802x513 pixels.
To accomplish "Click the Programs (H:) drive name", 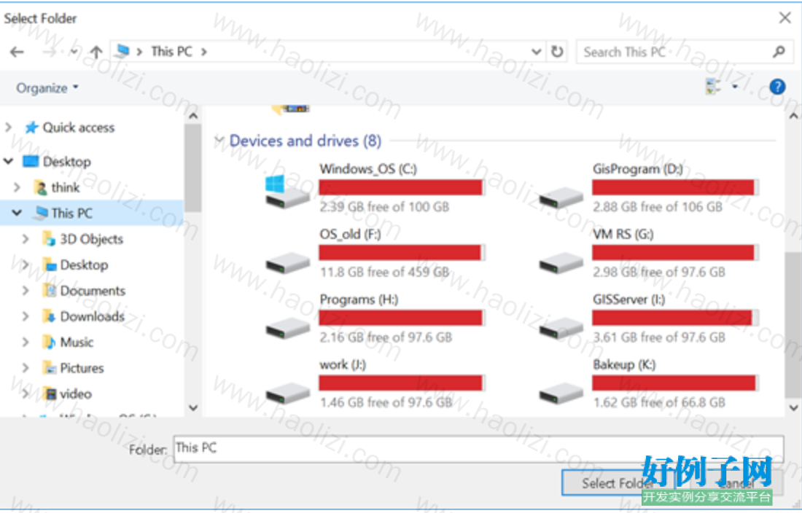I will click(359, 299).
